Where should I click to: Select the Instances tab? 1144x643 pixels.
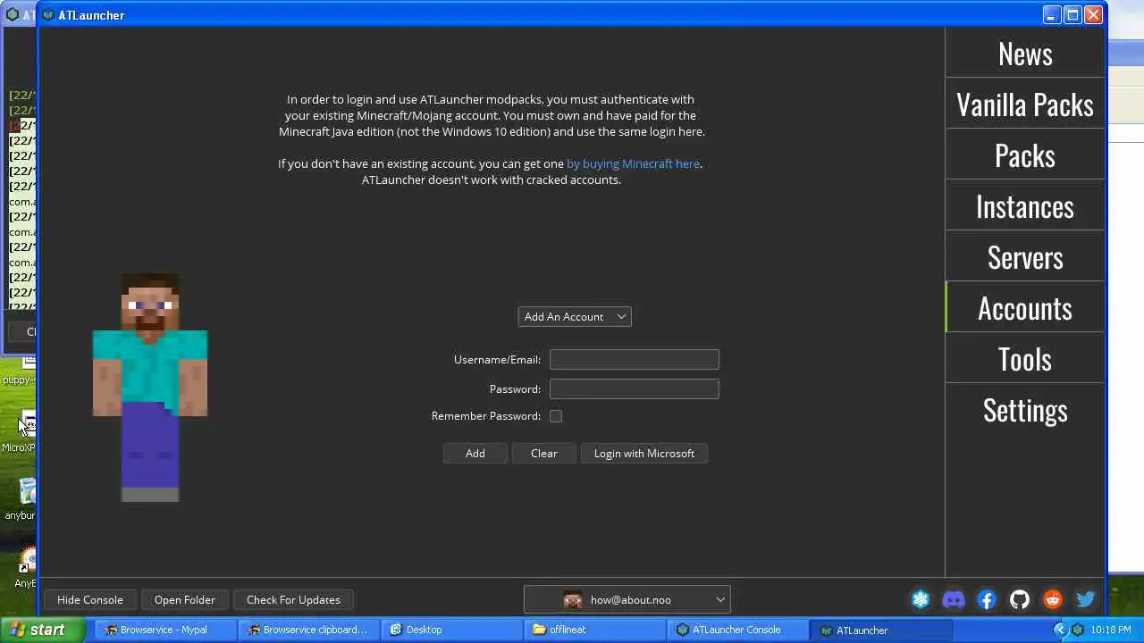[x=1025, y=206]
